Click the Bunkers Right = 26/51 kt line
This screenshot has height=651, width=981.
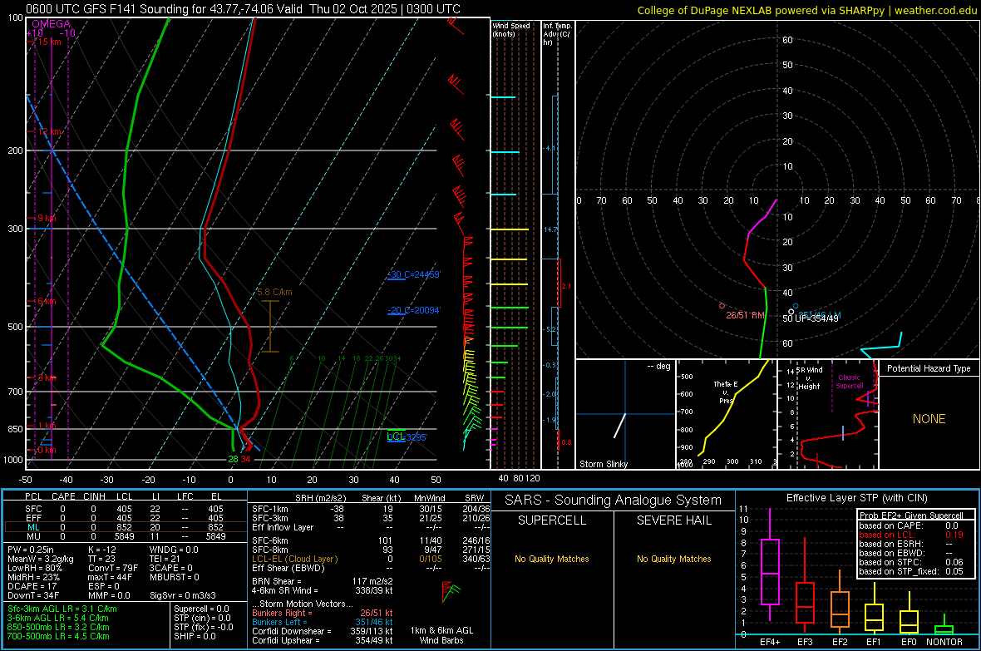(323, 613)
